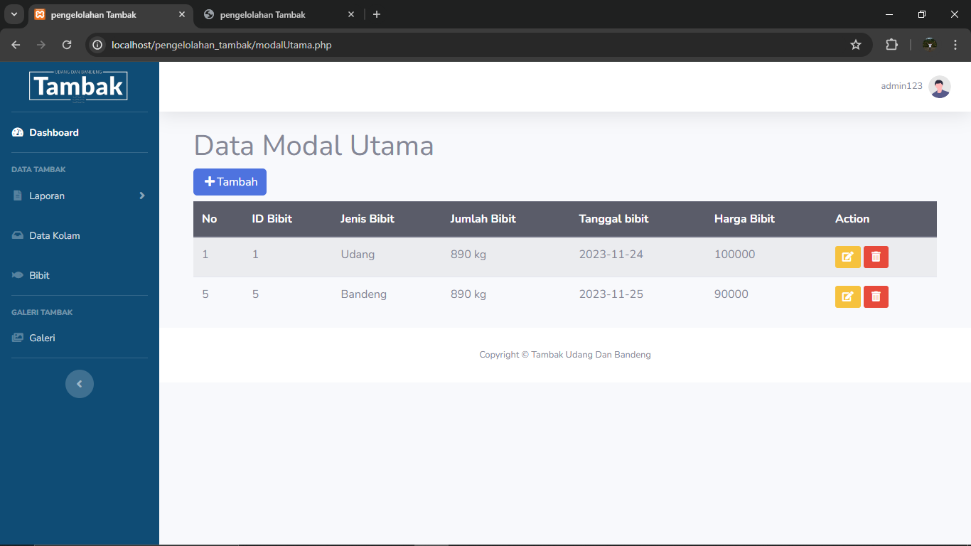Image resolution: width=971 pixels, height=546 pixels.
Task: Select the first pengelolahan Tambak tab
Action: (x=110, y=14)
